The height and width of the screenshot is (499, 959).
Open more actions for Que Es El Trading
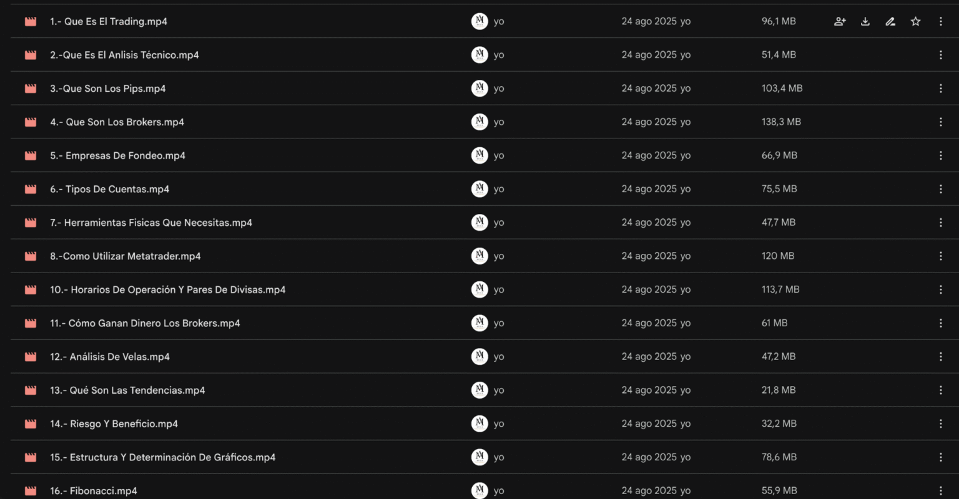coord(940,21)
